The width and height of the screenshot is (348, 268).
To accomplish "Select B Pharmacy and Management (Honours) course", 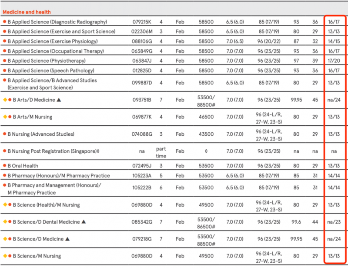I will point(54,189).
